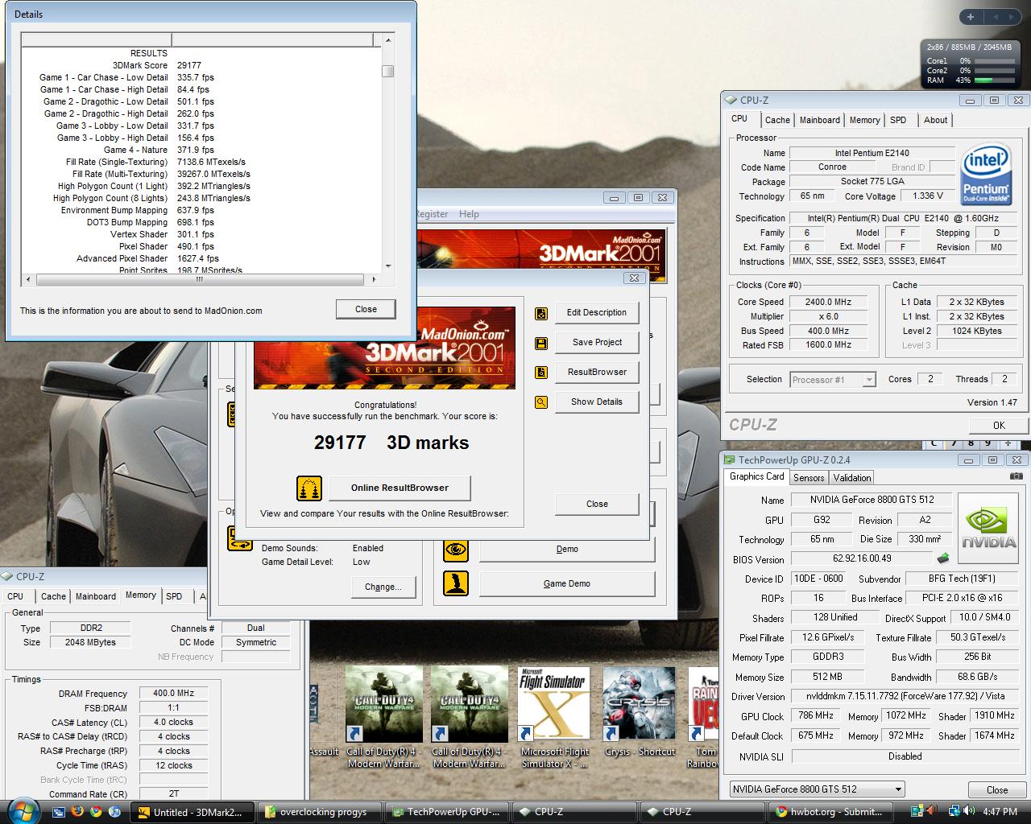Click the Online ResultBrowser button
This screenshot has width=1031, height=824.
pos(400,488)
